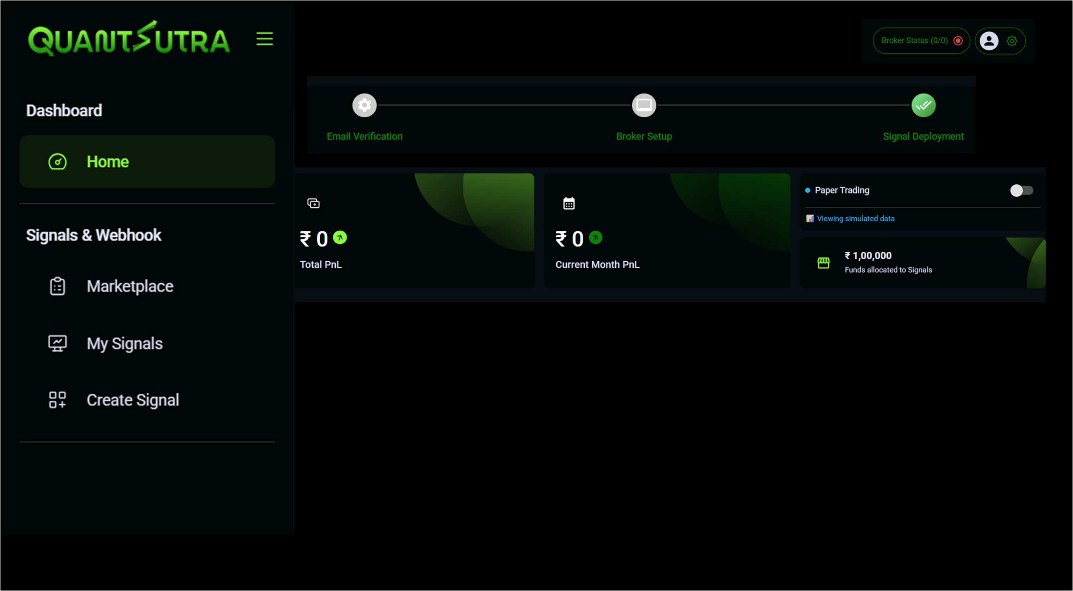Screen dimensions: 1073x591
Task: Select the Signal Deployment label
Action: coord(923,136)
